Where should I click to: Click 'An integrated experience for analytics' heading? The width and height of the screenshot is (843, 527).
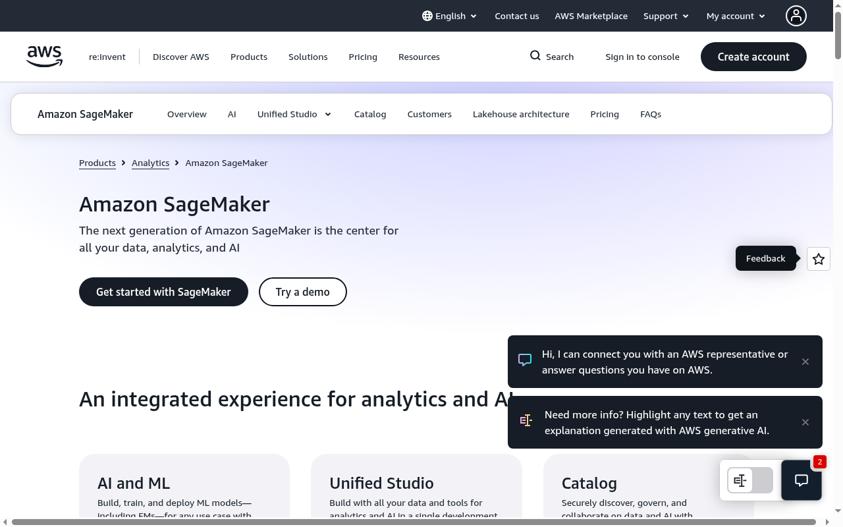click(x=296, y=399)
